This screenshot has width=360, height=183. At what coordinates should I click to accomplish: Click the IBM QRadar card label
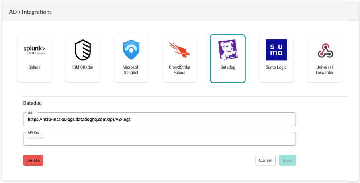click(83, 67)
